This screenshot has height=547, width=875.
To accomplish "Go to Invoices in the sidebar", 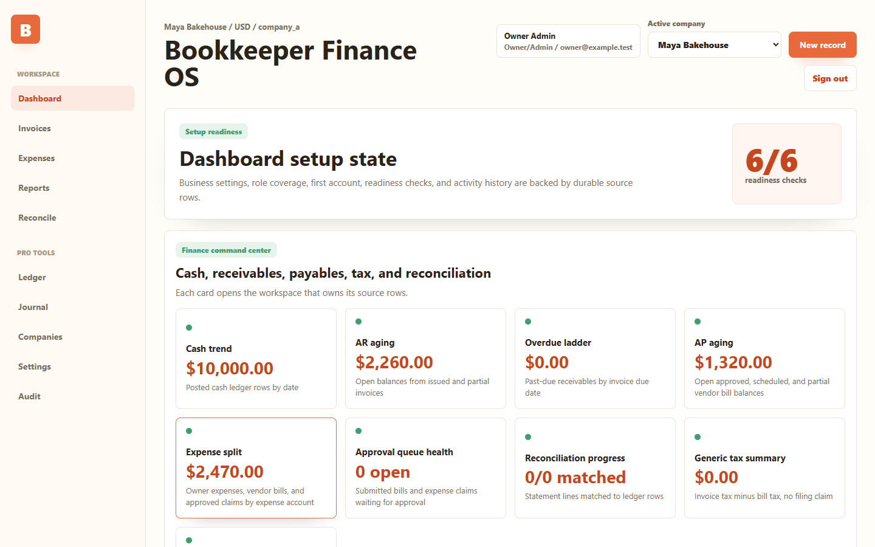I will (x=72, y=128).
